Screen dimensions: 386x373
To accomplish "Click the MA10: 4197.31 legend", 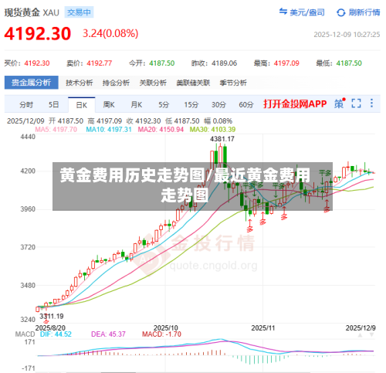I will [x=109, y=130].
